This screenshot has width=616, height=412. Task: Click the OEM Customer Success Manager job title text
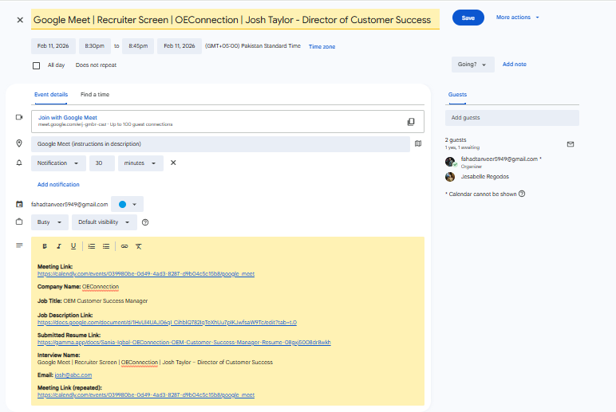(105, 301)
